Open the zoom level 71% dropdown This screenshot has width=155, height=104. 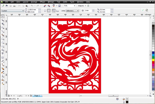[x=74, y=6]
